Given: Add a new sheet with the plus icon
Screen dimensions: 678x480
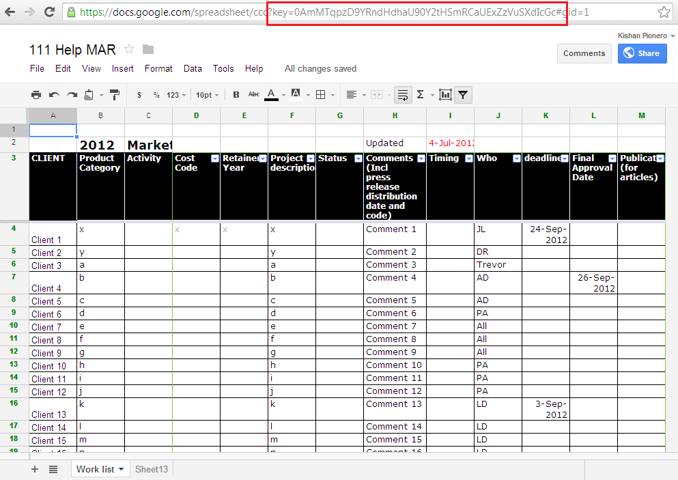Looking at the screenshot, I should tap(34, 469).
